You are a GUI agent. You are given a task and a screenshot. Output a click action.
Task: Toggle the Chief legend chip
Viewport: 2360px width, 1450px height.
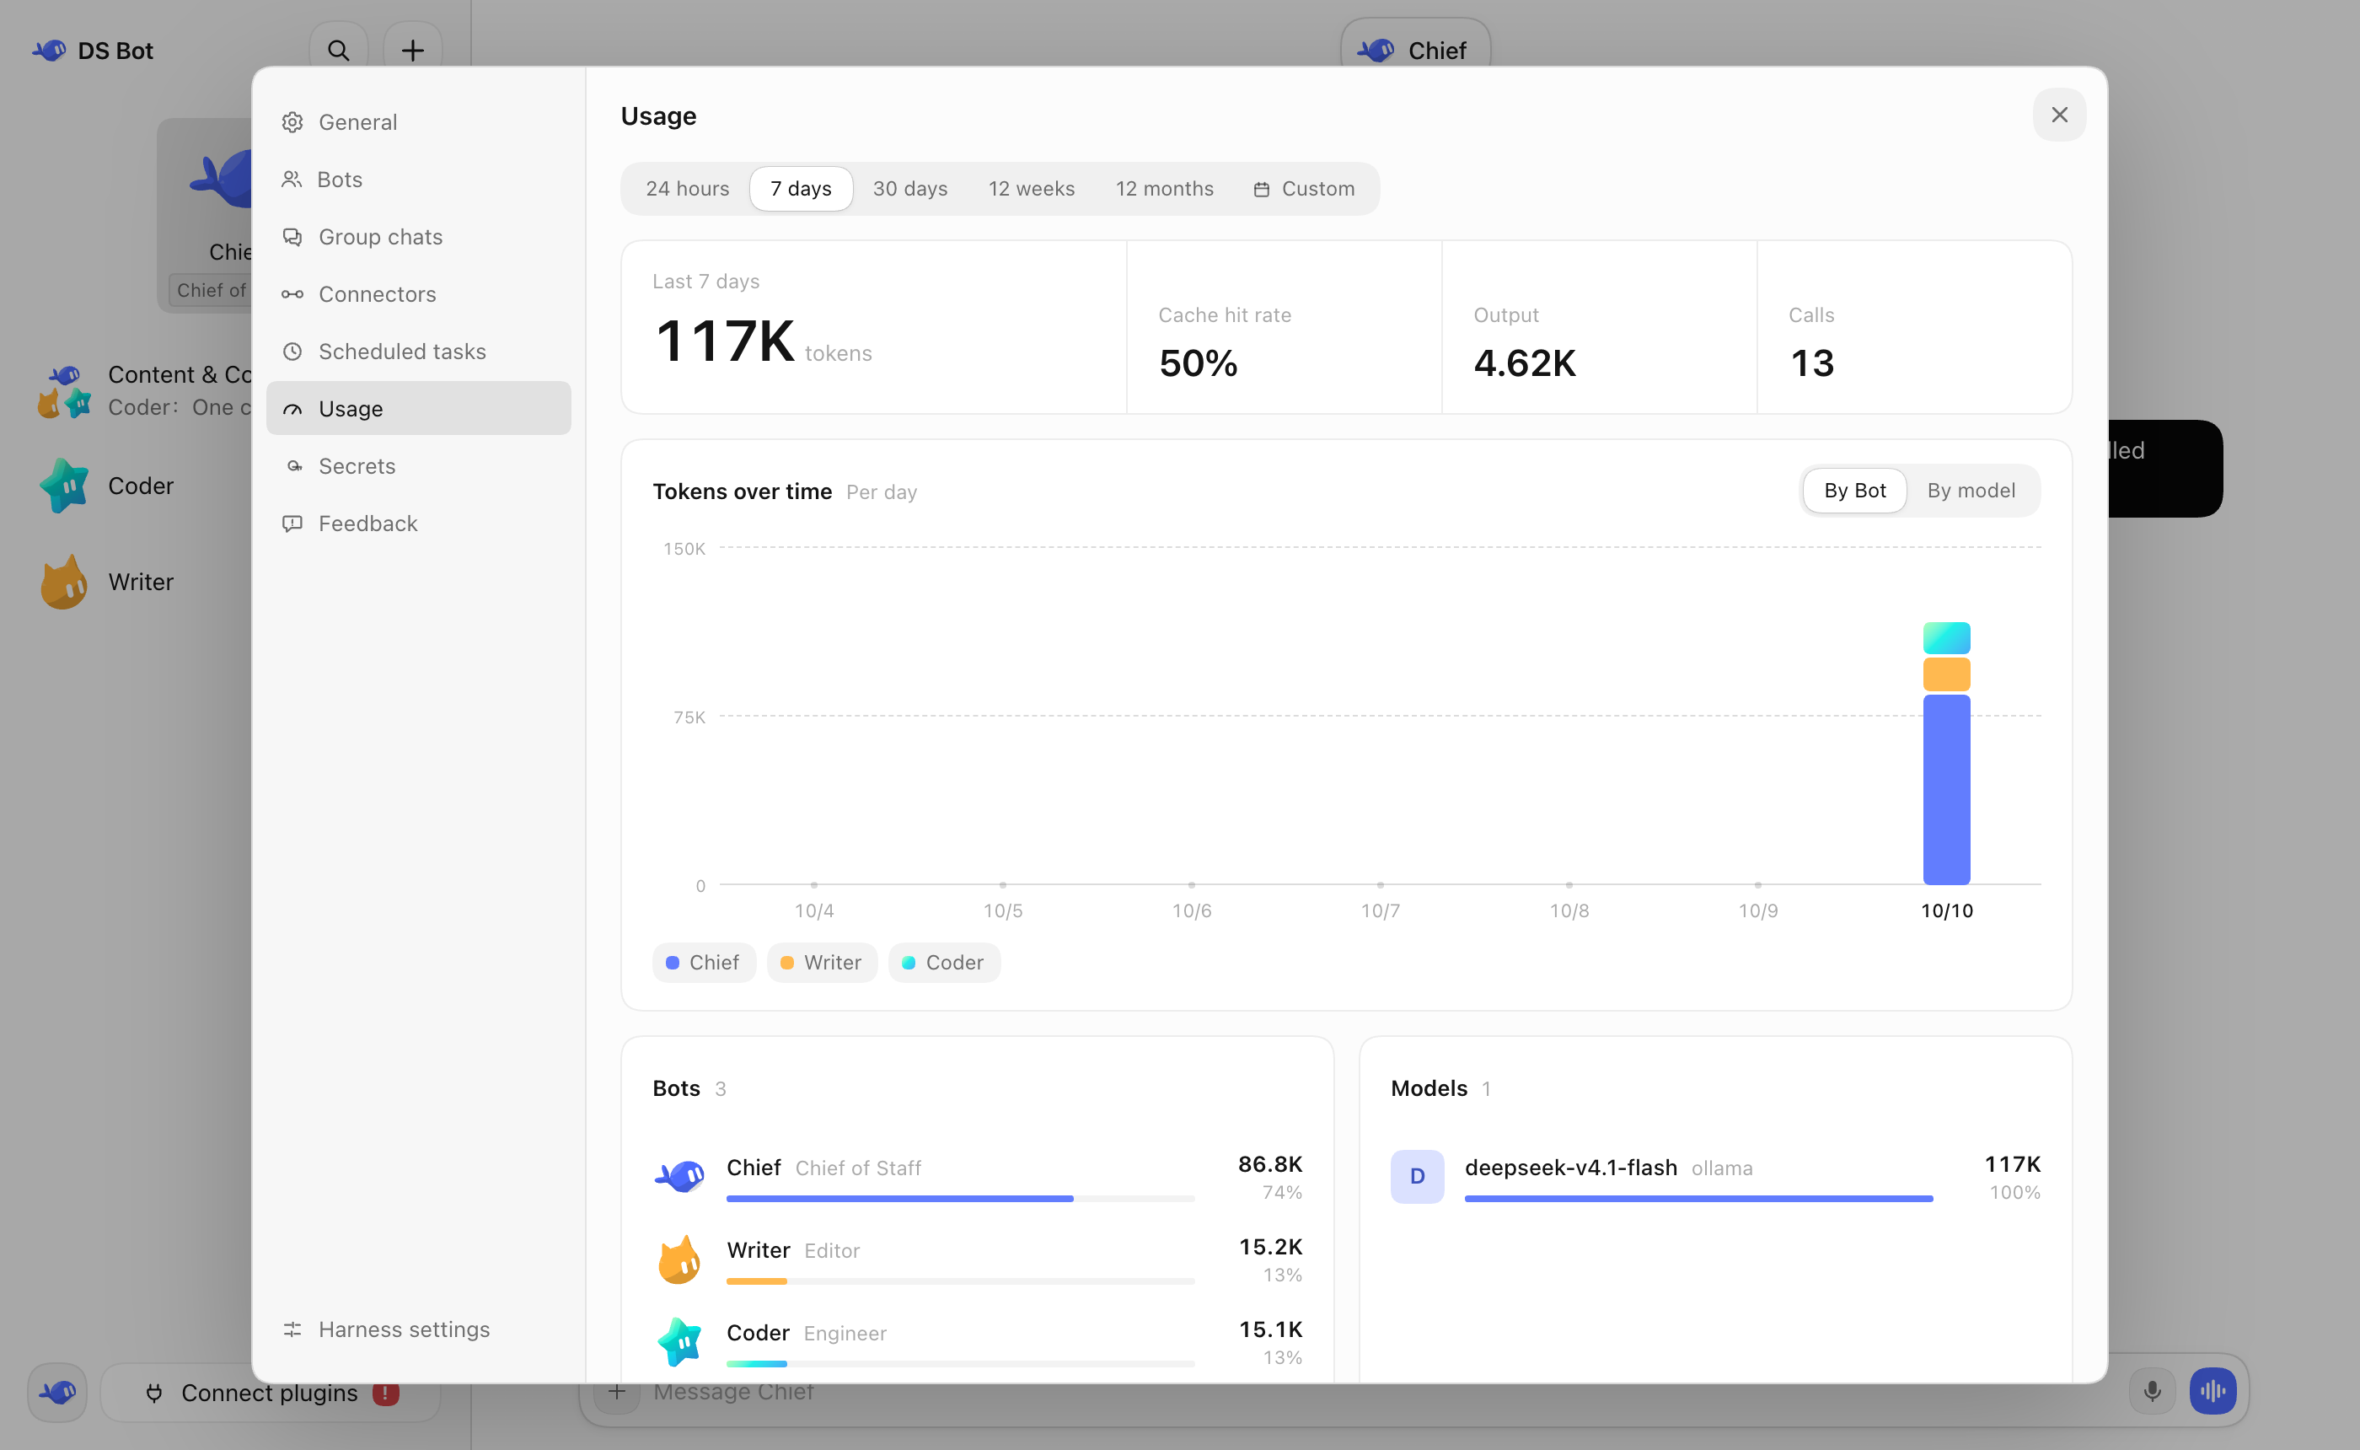point(704,963)
